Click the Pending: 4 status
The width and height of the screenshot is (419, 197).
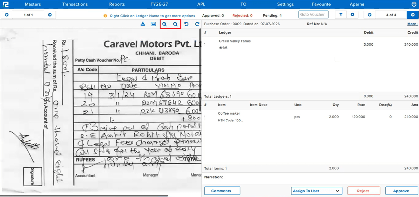[x=272, y=16]
